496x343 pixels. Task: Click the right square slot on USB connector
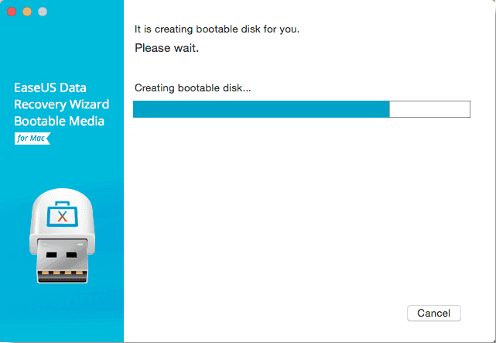tap(71, 255)
